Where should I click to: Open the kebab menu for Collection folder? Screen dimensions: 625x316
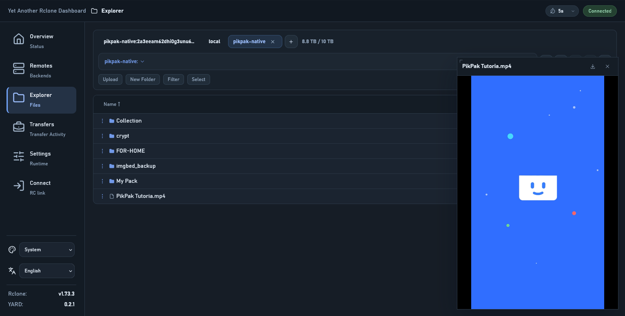102,121
